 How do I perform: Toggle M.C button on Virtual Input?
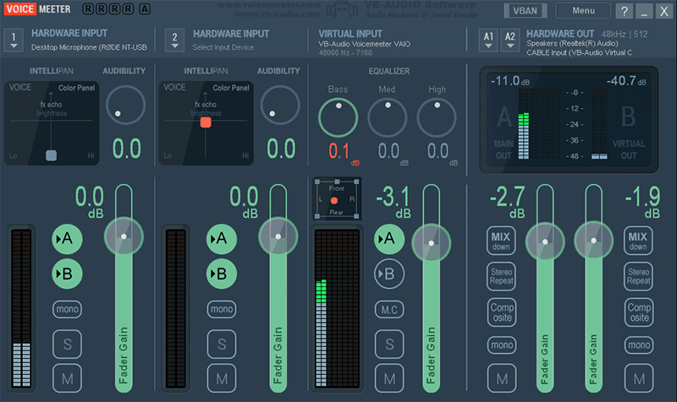click(389, 309)
